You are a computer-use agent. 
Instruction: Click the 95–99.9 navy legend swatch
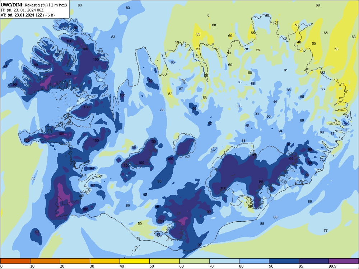[314, 261]
